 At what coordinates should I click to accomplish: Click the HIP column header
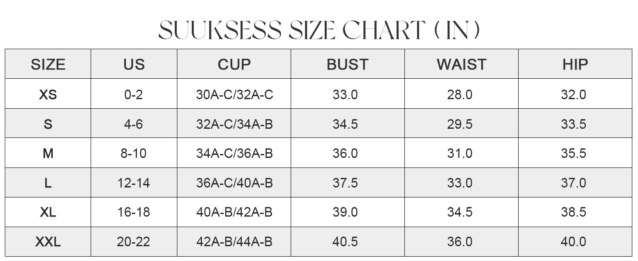coord(575,64)
